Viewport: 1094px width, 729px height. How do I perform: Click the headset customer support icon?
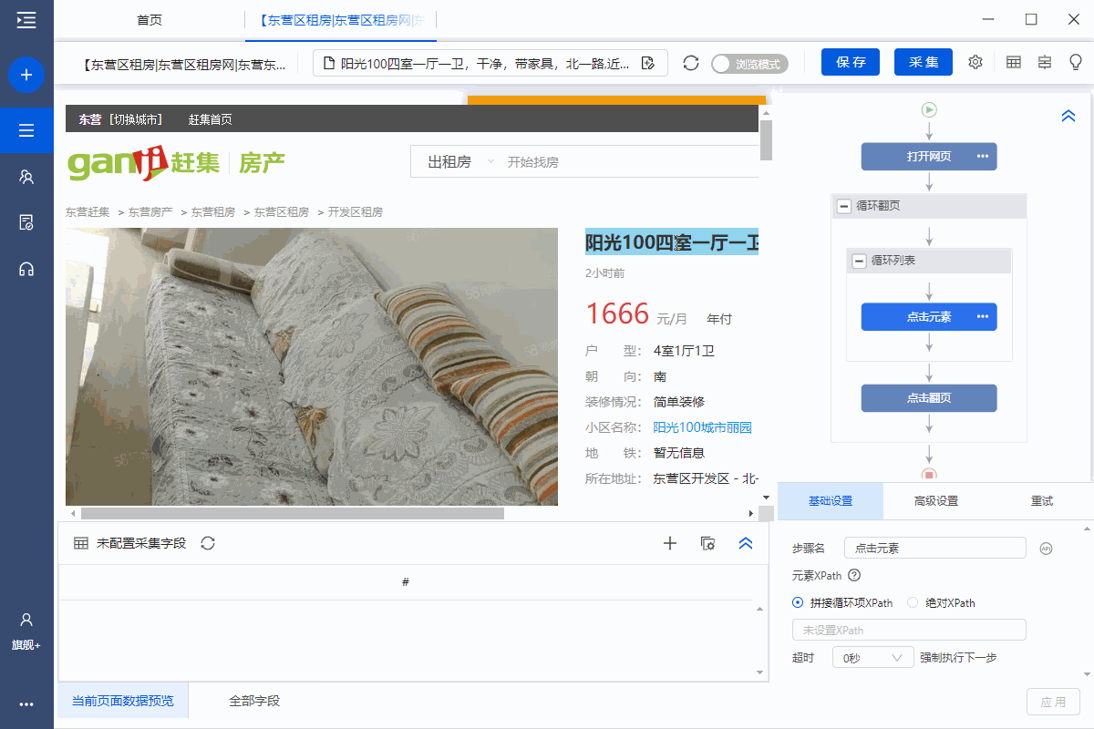click(26, 269)
